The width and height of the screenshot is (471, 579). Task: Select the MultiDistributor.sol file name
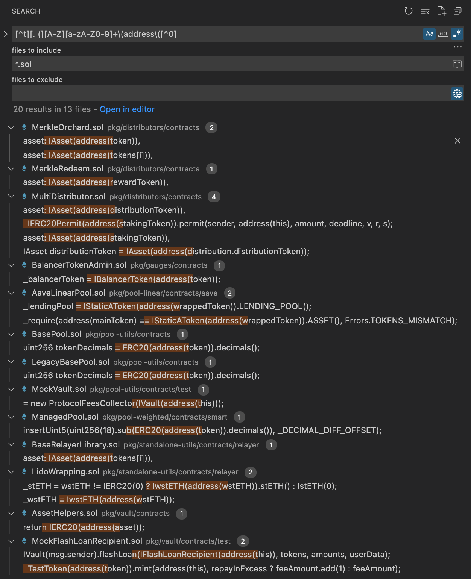coord(69,197)
